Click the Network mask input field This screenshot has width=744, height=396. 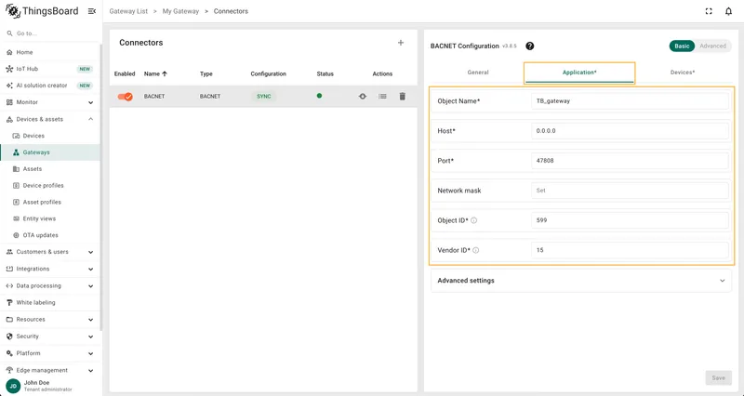[x=630, y=191]
